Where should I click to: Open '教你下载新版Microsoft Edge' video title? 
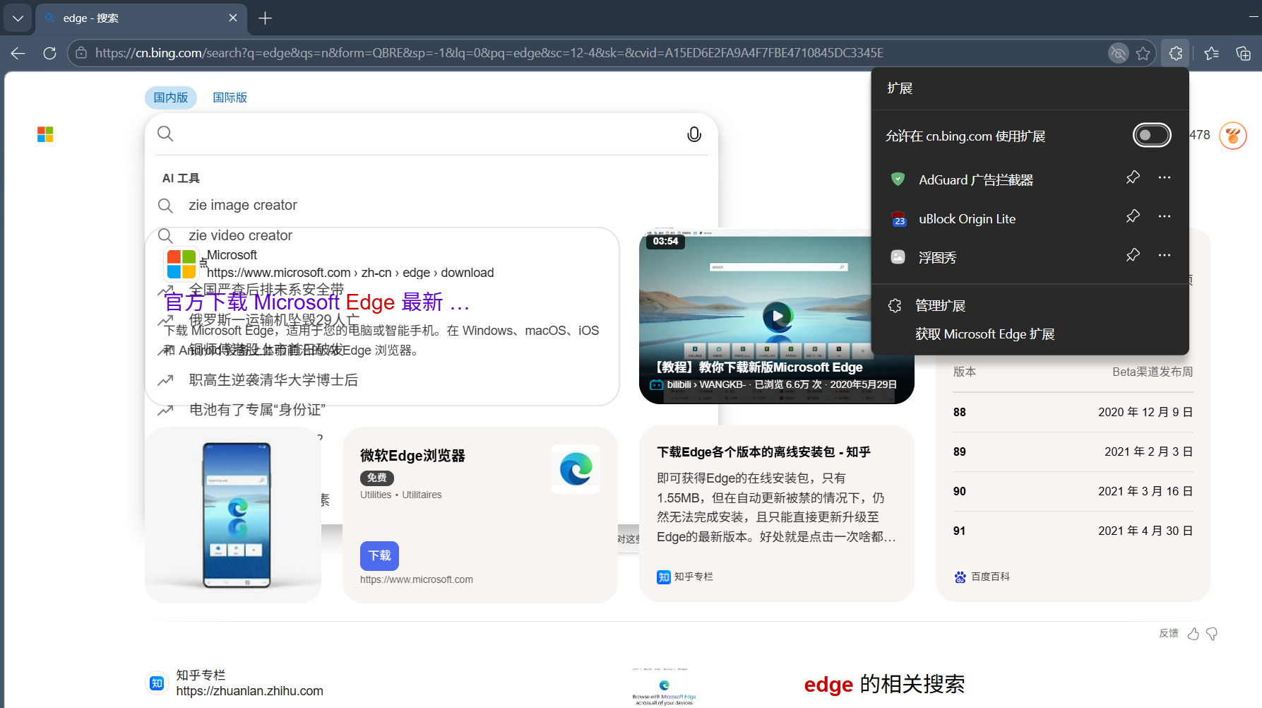point(756,367)
